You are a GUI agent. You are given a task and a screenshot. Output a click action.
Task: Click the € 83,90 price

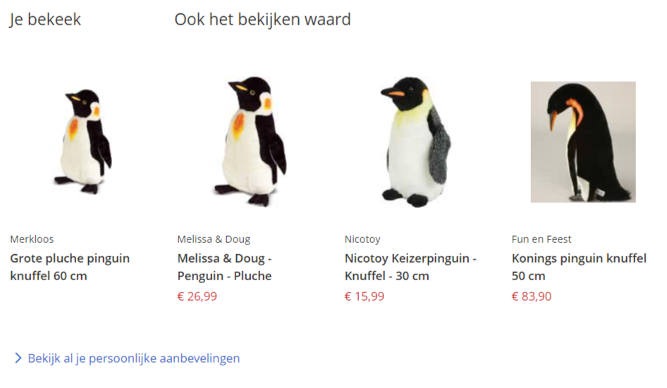[532, 296]
